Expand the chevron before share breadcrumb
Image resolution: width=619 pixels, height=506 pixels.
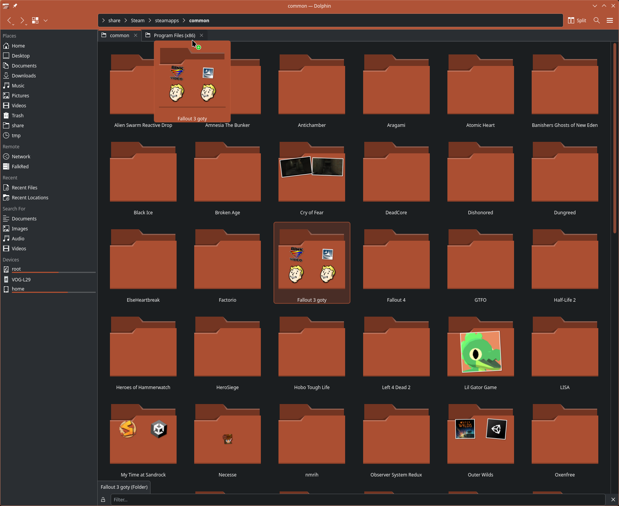click(x=103, y=21)
